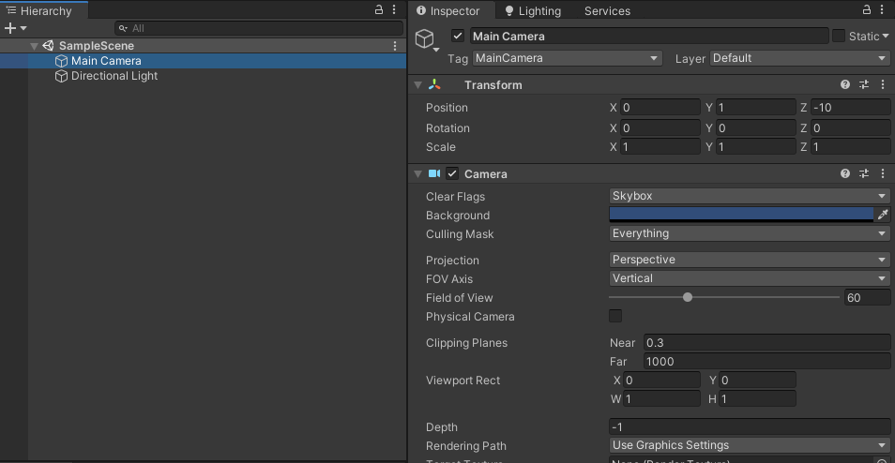Click the Depth field showing -1
This screenshot has width=895, height=463.
(750, 427)
